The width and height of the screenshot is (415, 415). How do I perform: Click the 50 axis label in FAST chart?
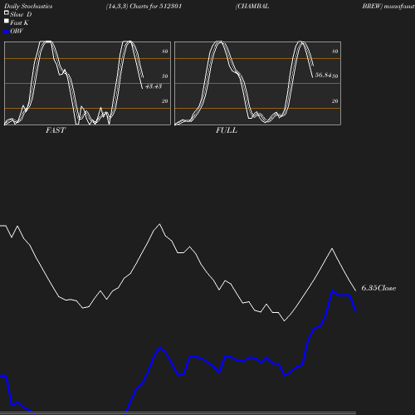[x=165, y=76]
